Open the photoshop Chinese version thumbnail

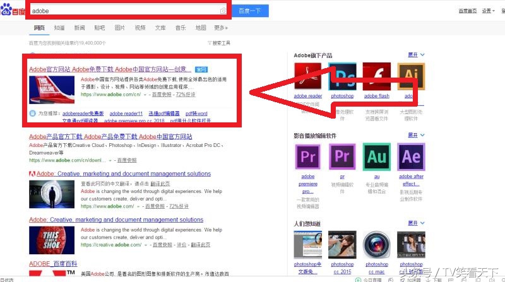coord(308,244)
